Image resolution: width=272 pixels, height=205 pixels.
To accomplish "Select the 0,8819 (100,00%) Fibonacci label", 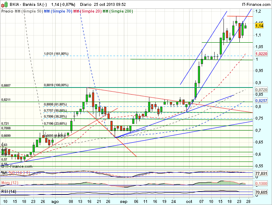I will click(56, 85).
